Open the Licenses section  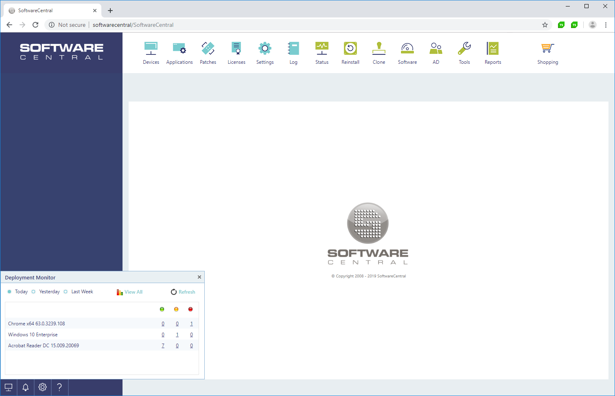[x=236, y=53]
